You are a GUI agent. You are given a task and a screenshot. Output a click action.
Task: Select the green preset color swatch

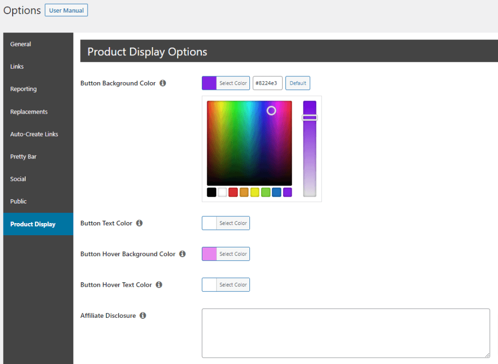tap(265, 192)
